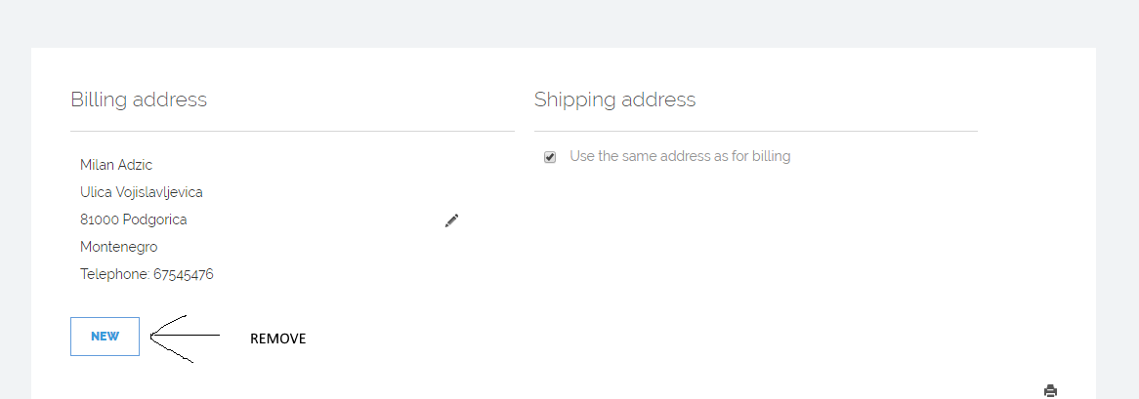Image resolution: width=1139 pixels, height=399 pixels.
Task: Click the 81000 Podgorica city line
Action: tap(134, 219)
